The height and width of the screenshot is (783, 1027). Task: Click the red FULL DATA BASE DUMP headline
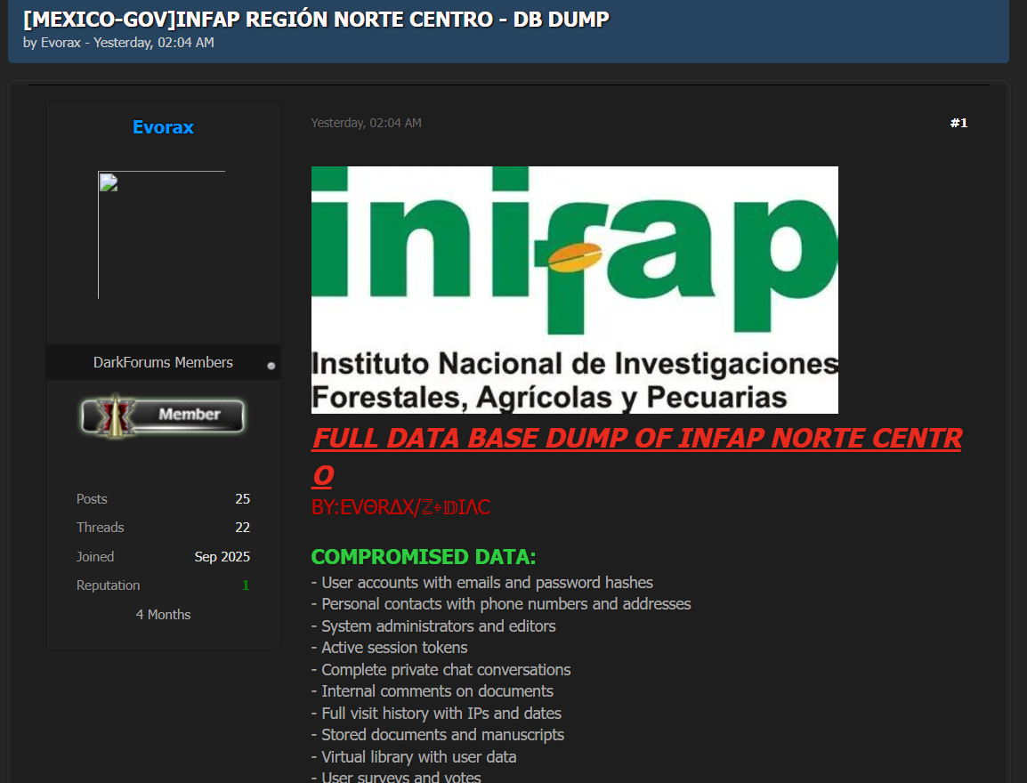[635, 439]
